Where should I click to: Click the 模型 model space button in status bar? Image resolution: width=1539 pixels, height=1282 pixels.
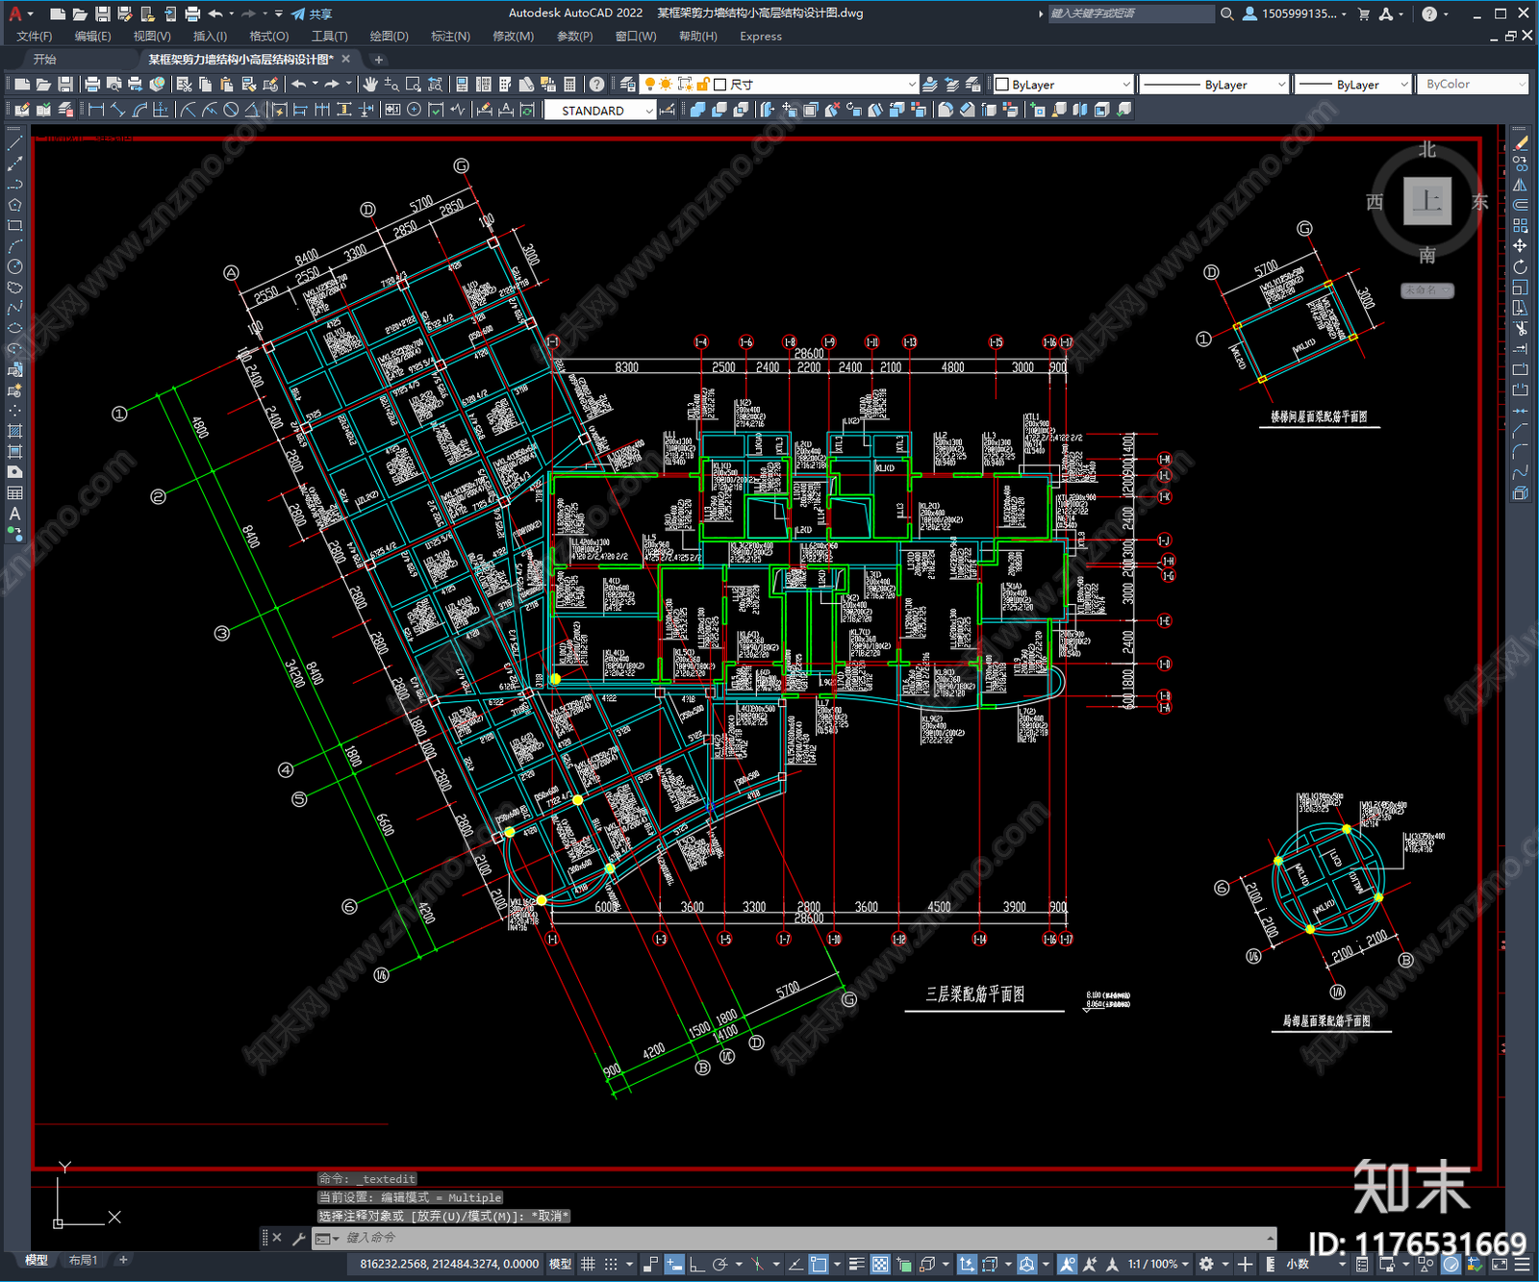tap(560, 1264)
